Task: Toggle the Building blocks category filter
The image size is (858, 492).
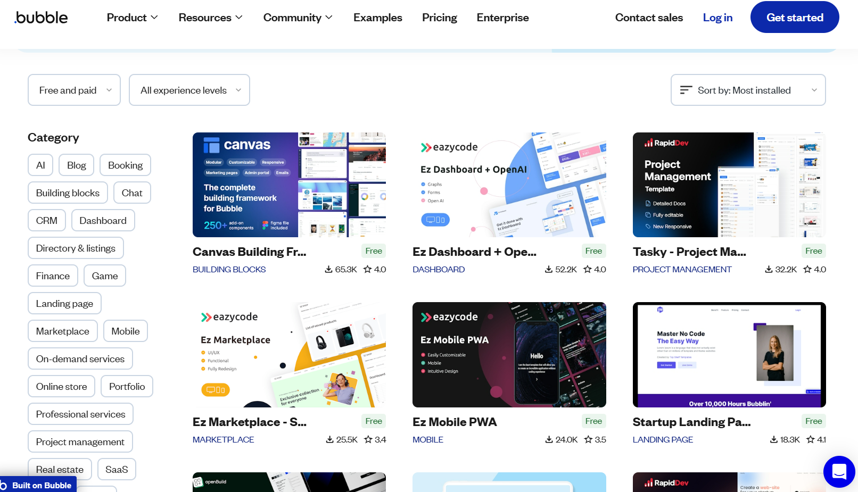Action: pyautogui.click(x=68, y=193)
